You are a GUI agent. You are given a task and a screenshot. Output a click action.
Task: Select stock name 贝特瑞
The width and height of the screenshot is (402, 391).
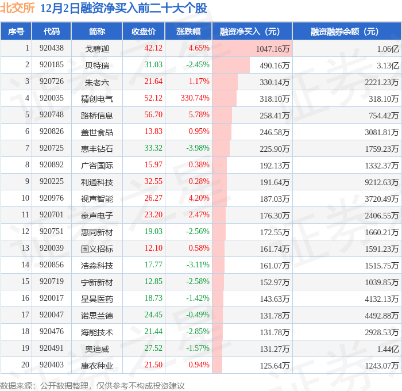tap(97, 66)
